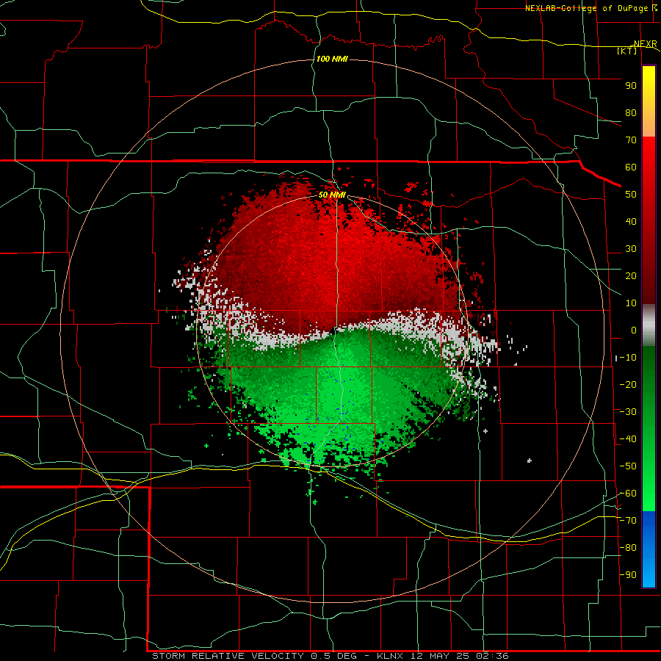Screen dimensions: 661x661
Task: Select the positive 20 knot scale label
Action: [631, 275]
